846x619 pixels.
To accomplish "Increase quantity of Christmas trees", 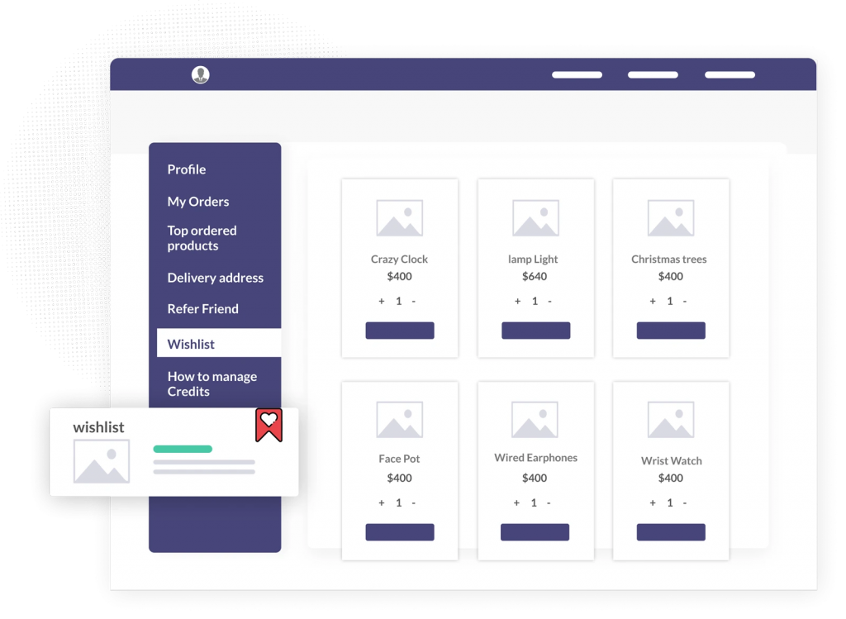I will tap(653, 301).
